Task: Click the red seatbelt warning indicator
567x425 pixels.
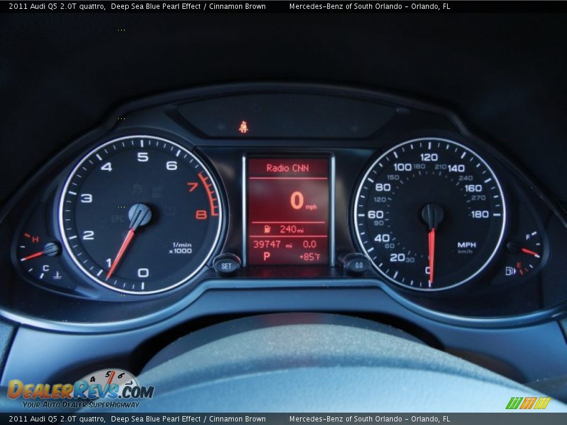Action: click(243, 127)
